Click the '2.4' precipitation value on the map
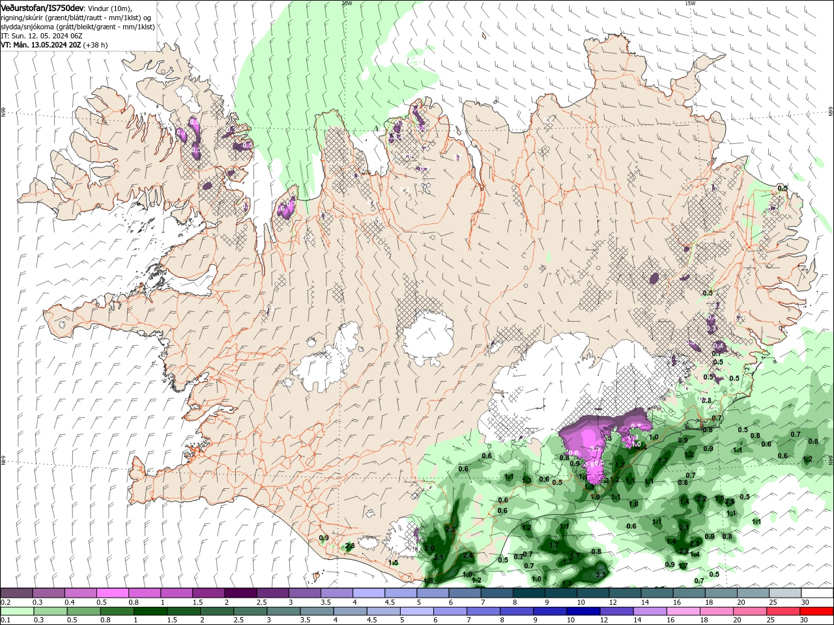Screen dimensions: 834x625 (x=468, y=555)
